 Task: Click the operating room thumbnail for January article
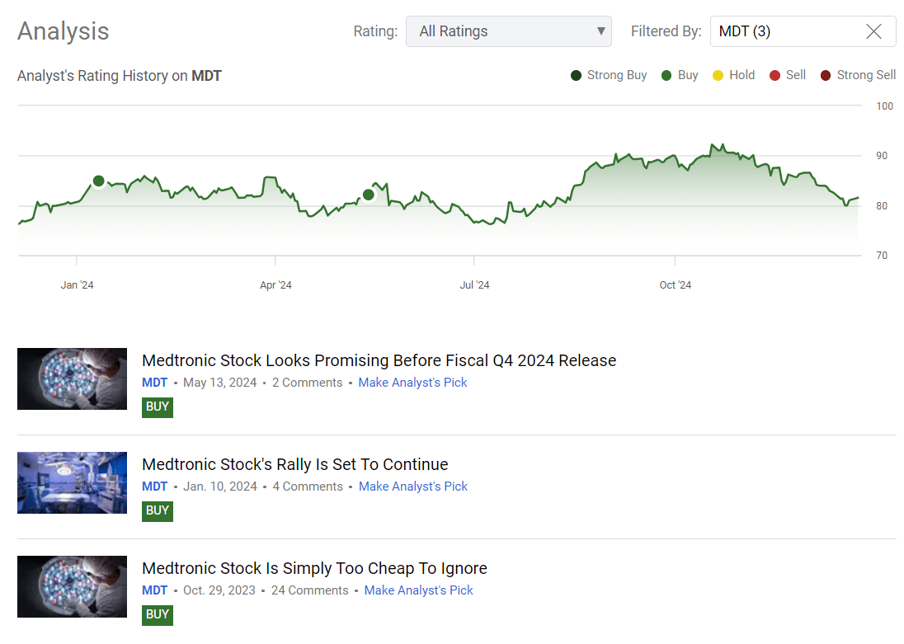[72, 482]
